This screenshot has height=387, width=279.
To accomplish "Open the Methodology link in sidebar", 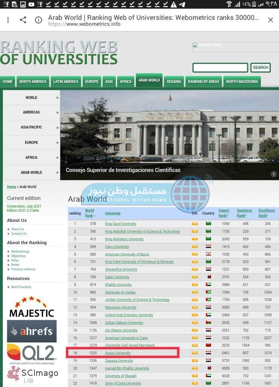I will tap(20, 251).
